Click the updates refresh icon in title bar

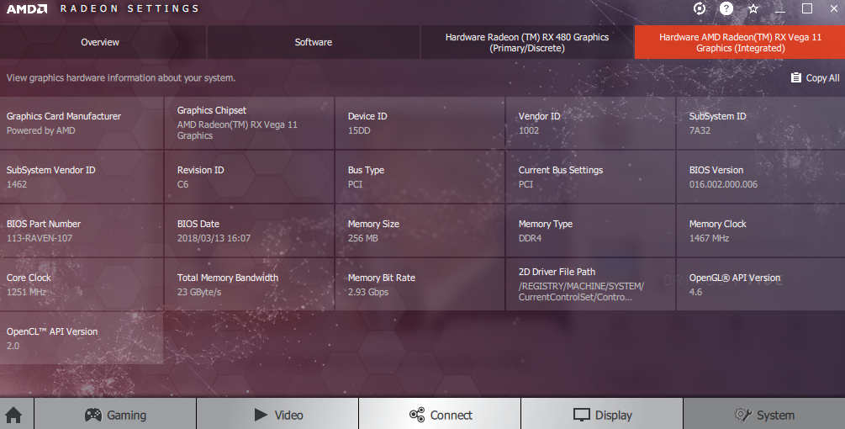[x=699, y=8]
